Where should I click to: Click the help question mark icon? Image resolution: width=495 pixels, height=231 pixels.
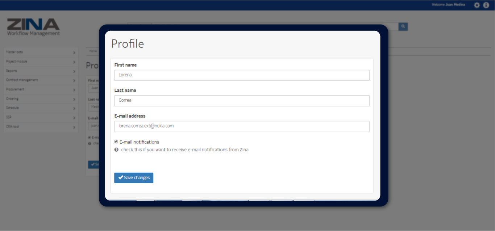(x=116, y=150)
